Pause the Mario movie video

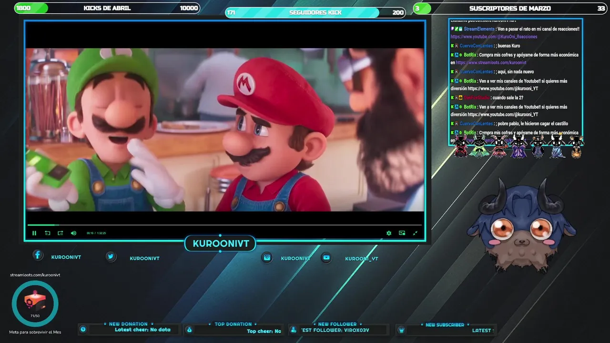34,233
